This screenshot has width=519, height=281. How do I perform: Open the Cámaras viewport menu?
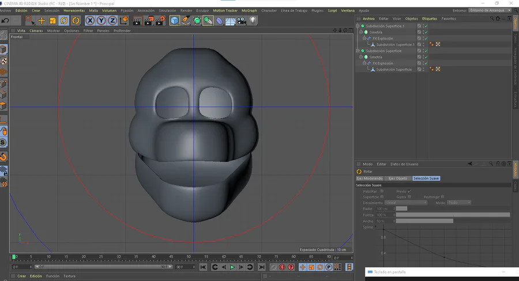coord(36,31)
